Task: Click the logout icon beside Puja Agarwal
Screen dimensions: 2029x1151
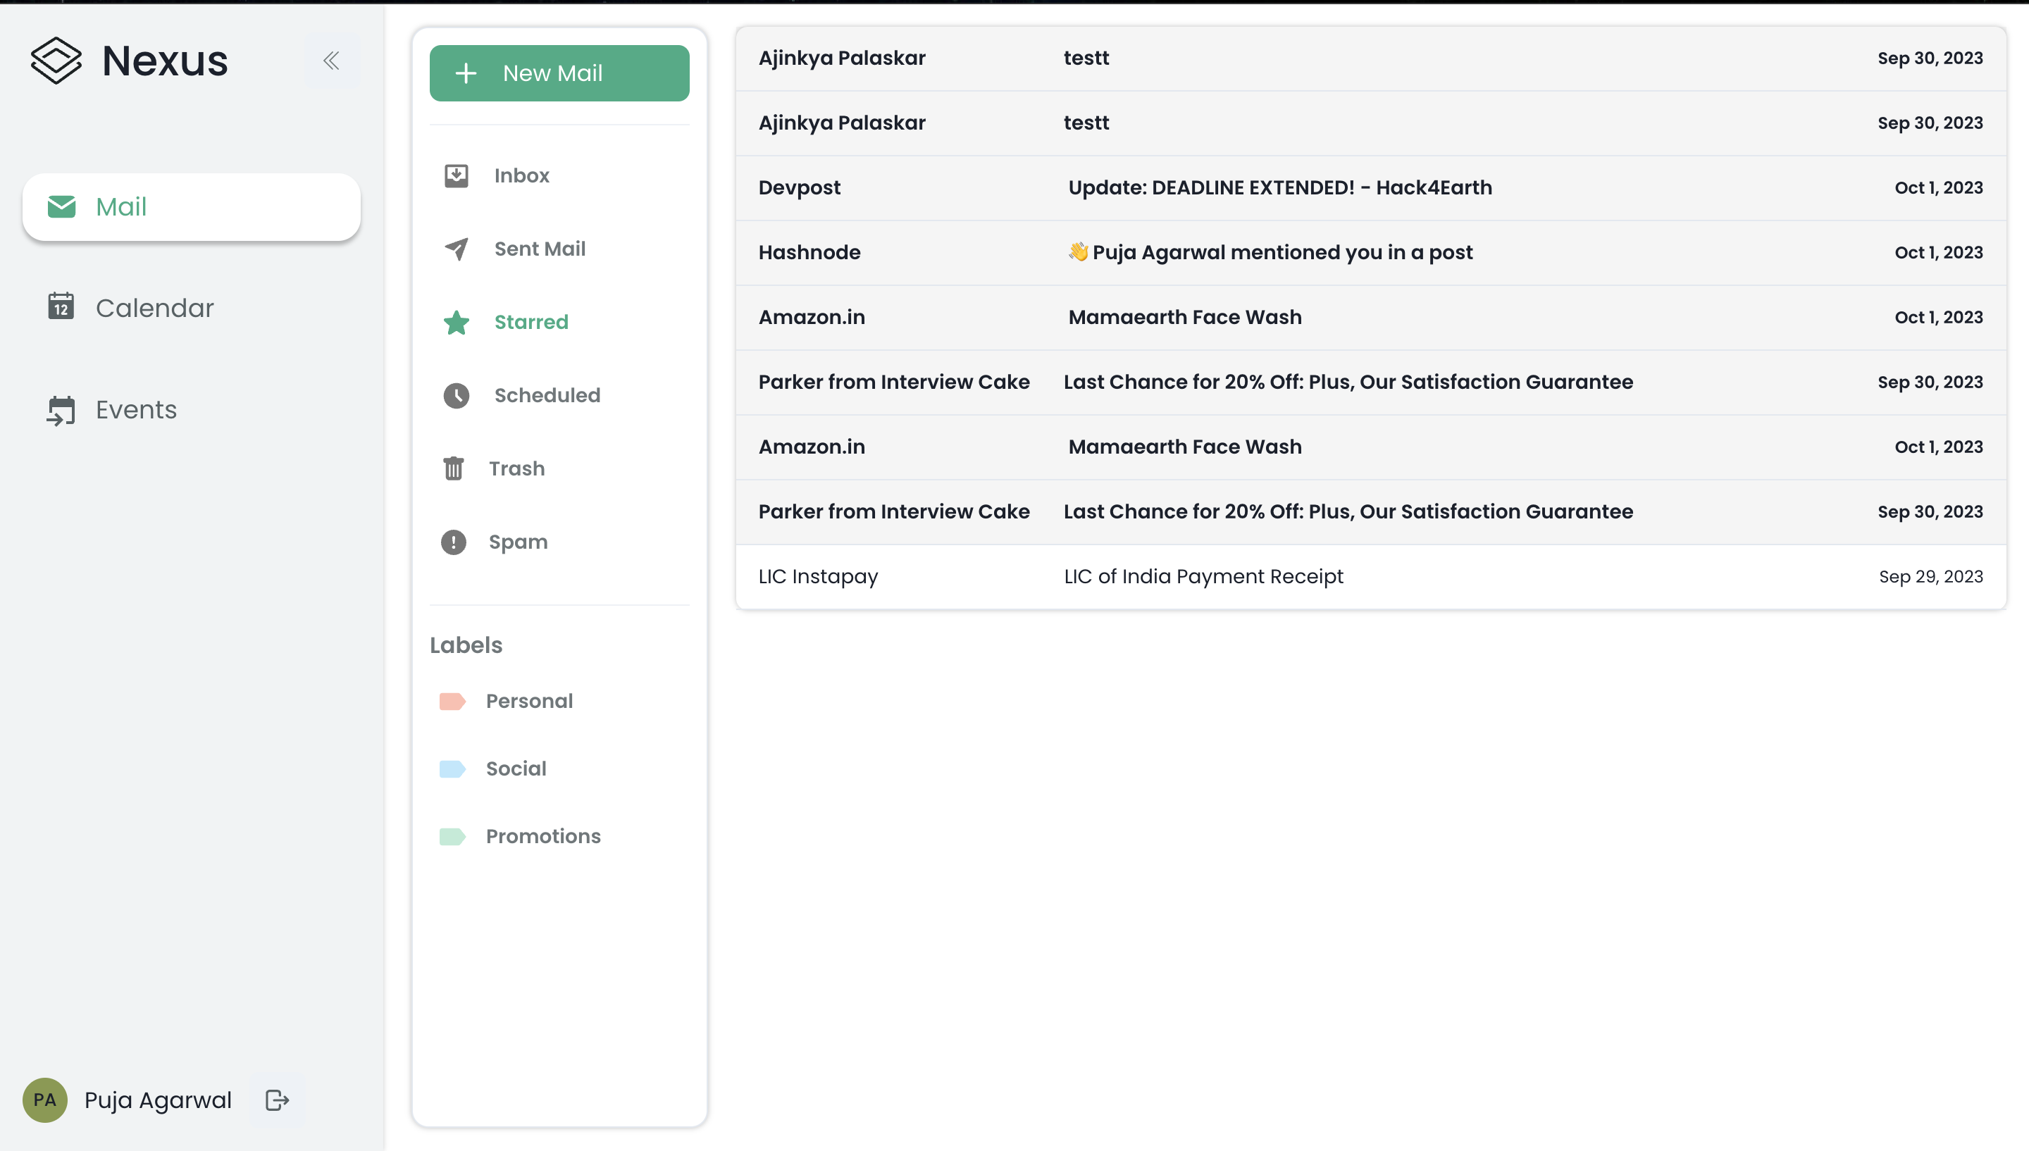Action: click(x=278, y=1100)
